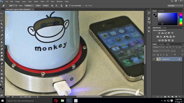Open the Fill slider dropdown
Screen dimensions: 184x103
182,55
